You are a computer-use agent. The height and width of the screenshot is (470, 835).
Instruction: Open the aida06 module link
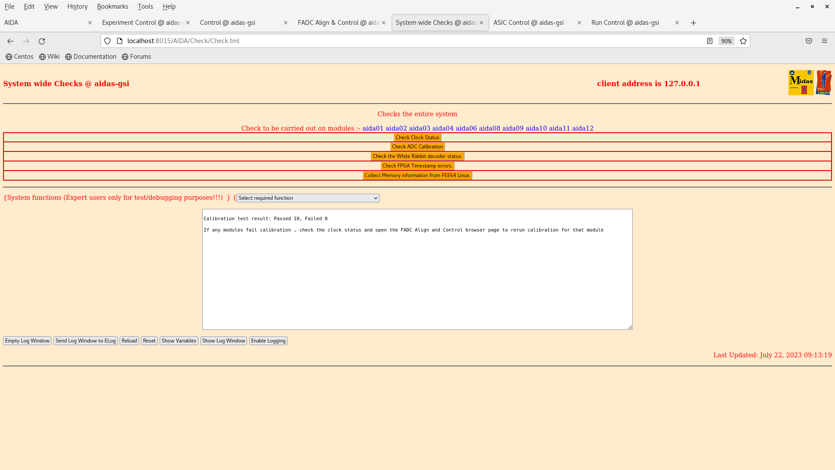(466, 128)
